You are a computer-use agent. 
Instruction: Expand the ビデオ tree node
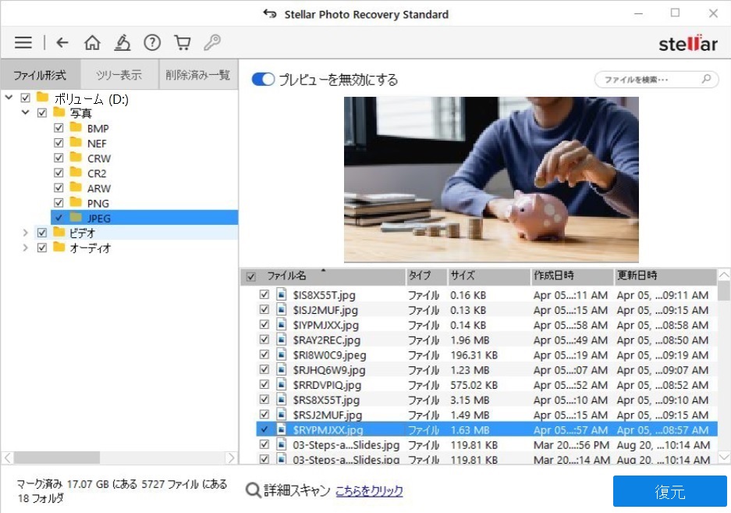tap(25, 232)
